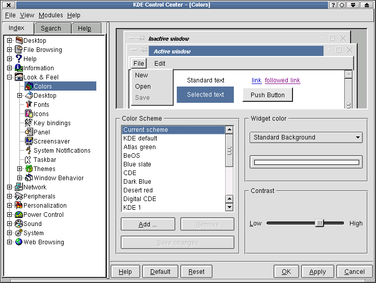Viewport: 376px width, 283px height.
Task: Open the Help menu in the menu bar
Action: tap(73, 15)
